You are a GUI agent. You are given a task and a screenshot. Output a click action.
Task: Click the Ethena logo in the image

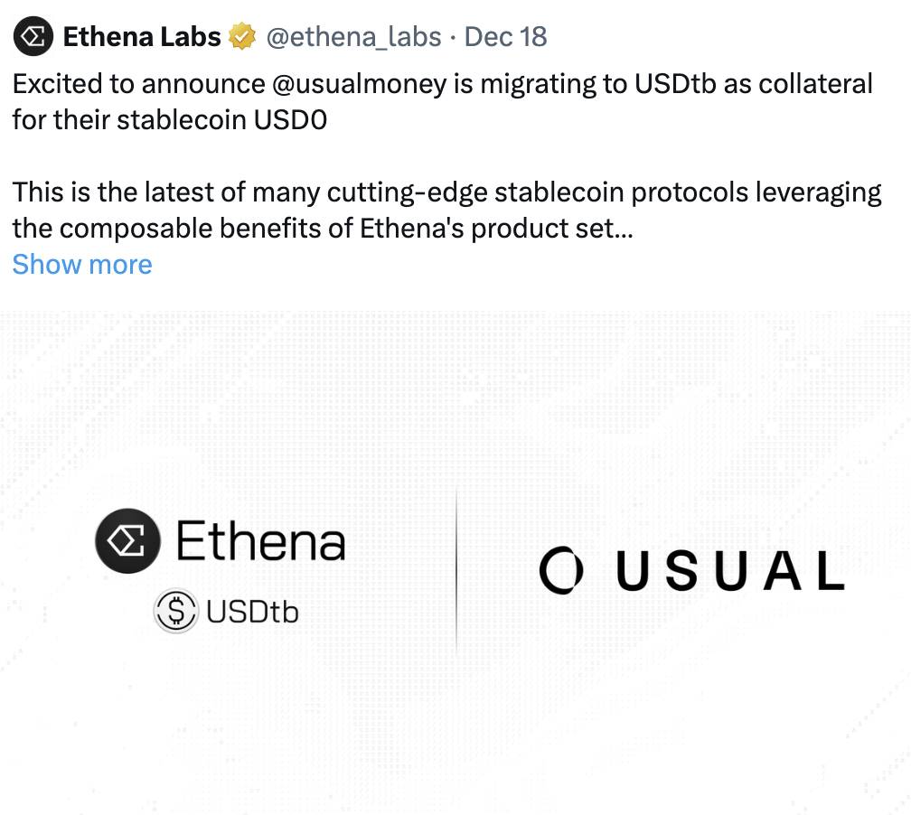[x=127, y=541]
